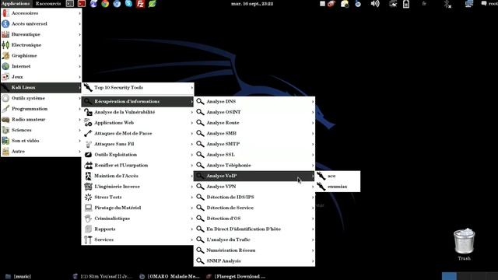Viewport: 498px width, 280px height.
Task: Open the Outils Exploitation submenu
Action: click(x=138, y=155)
